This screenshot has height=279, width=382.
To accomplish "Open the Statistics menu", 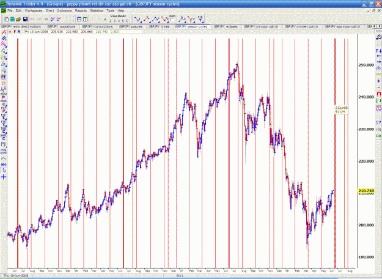I will click(97, 10).
